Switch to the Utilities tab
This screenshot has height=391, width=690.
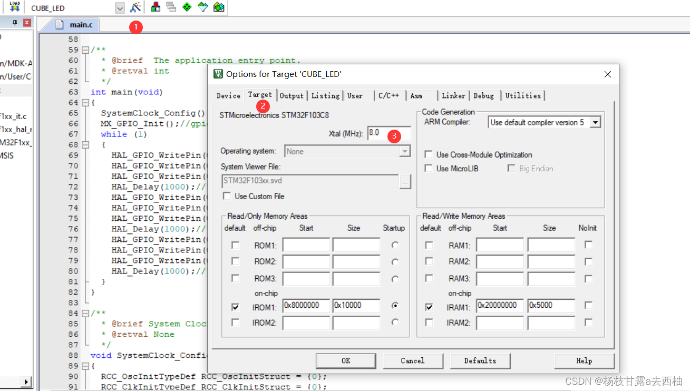pyautogui.click(x=523, y=95)
